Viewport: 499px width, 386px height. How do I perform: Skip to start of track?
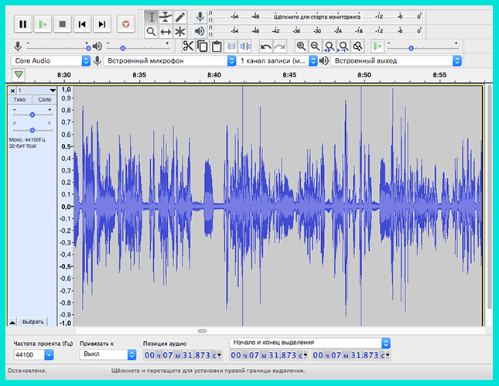82,24
